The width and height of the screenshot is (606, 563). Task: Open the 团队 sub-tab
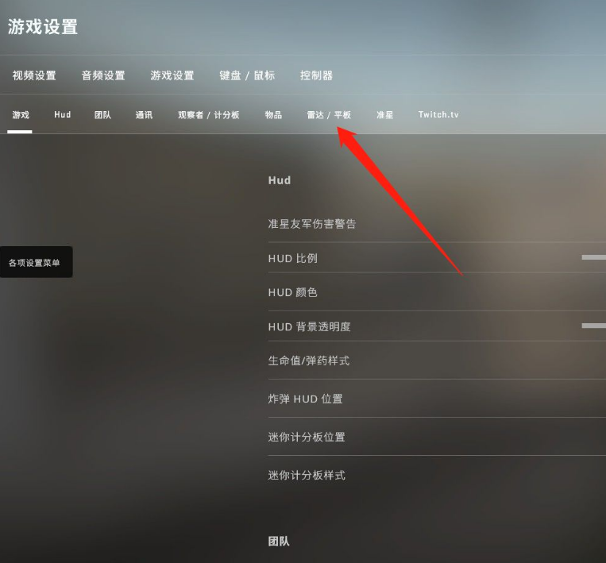tap(102, 115)
